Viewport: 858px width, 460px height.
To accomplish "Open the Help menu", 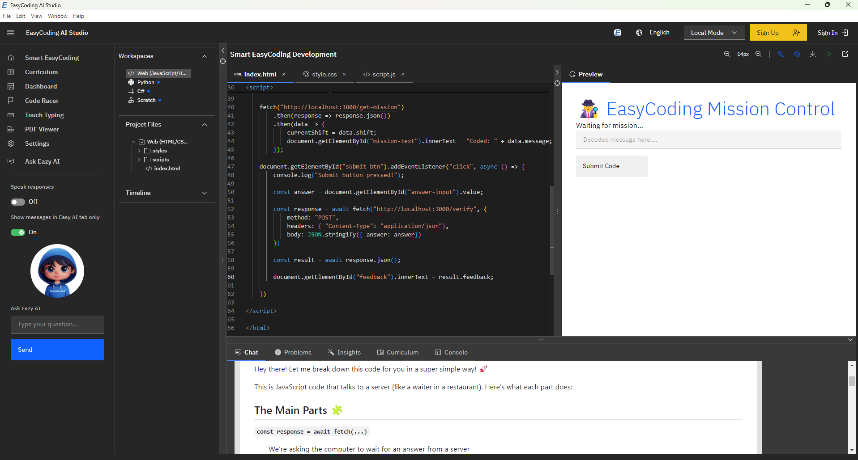I will [x=78, y=16].
